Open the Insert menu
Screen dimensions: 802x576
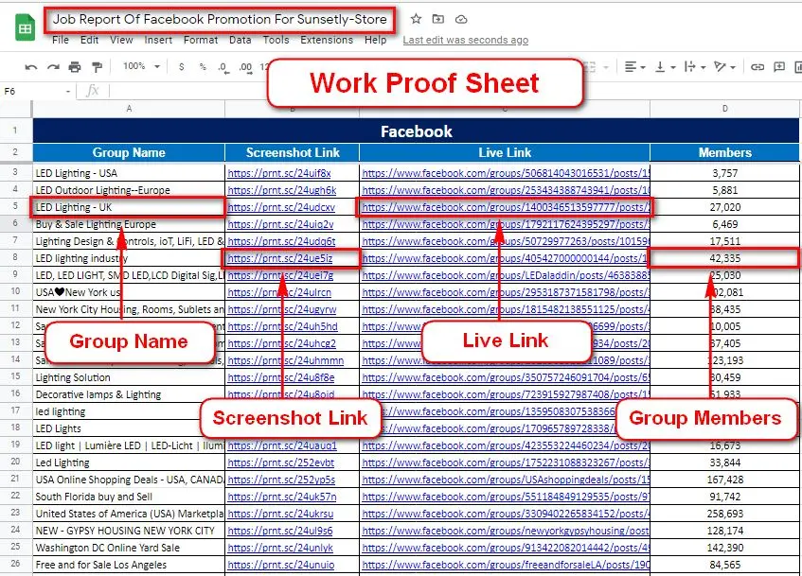pyautogui.click(x=158, y=40)
